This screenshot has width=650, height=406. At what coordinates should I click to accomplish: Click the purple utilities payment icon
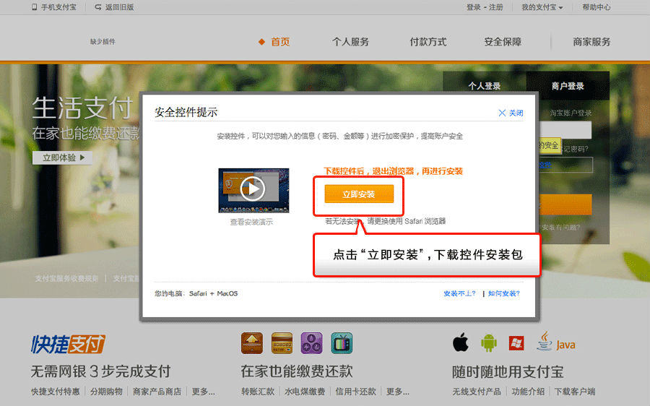coord(311,342)
